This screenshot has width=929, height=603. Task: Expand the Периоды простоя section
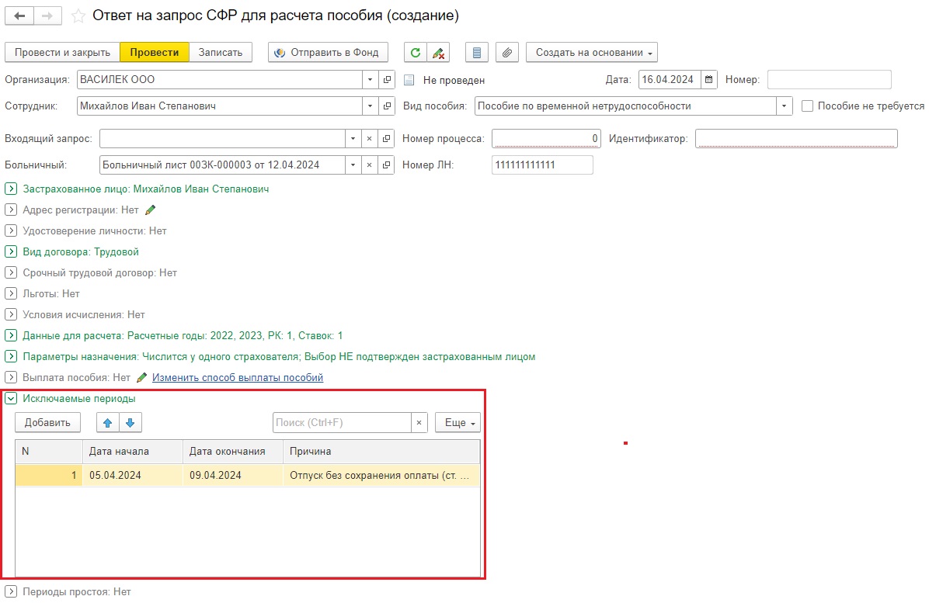[11, 592]
